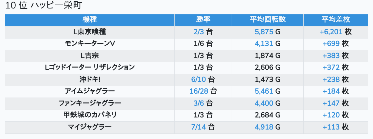Click the 4,918 G spins value
This screenshot has width=373, height=139.
[268, 127]
